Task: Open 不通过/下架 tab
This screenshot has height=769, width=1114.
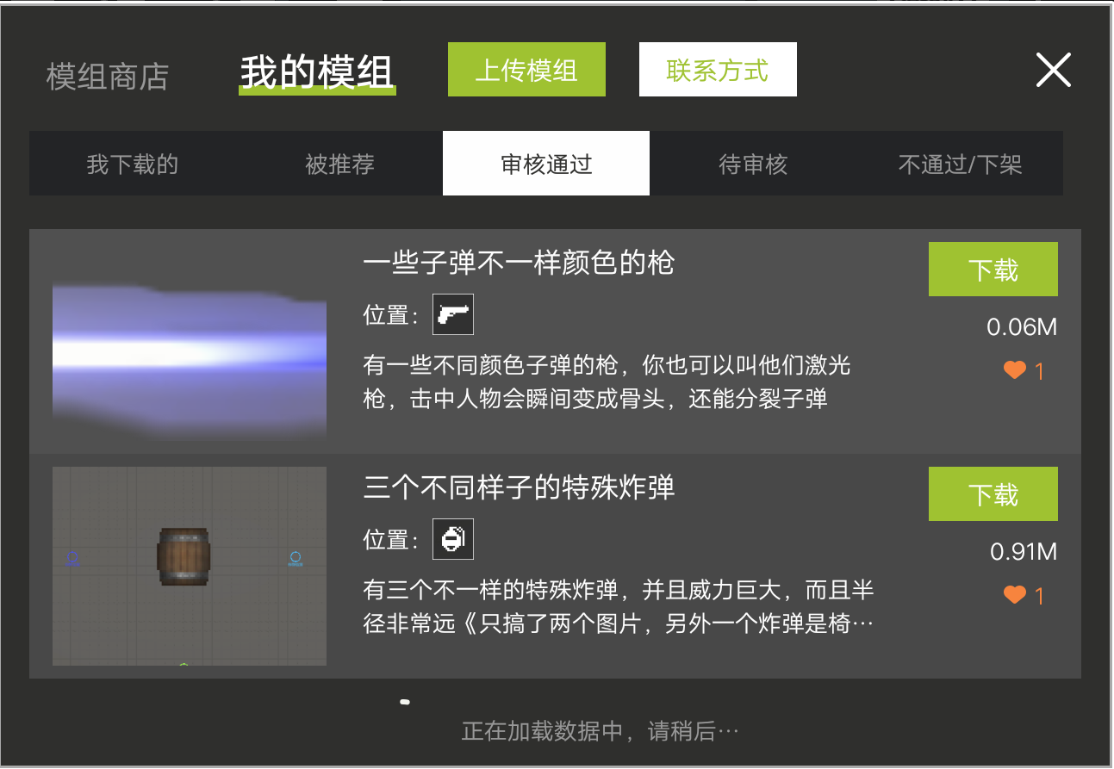Action: coord(960,164)
